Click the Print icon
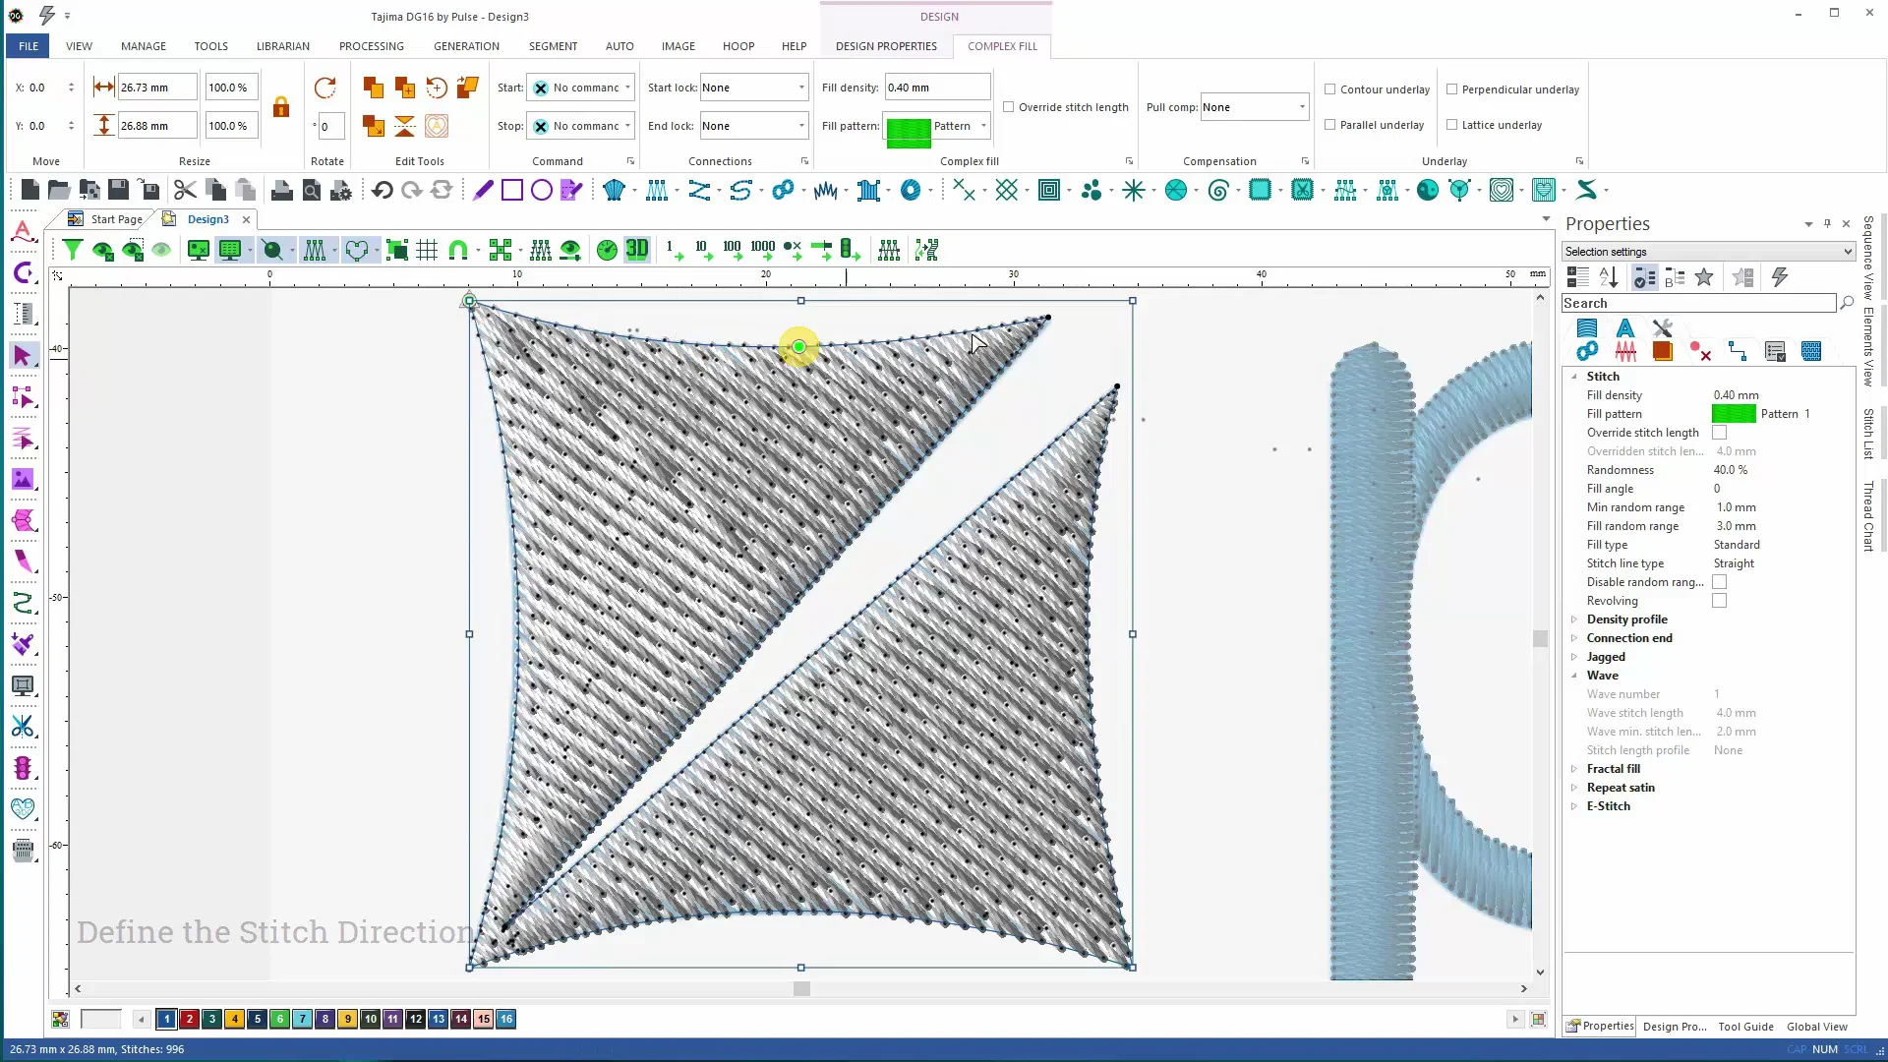Viewport: 1888px width, 1062px height. click(281, 189)
